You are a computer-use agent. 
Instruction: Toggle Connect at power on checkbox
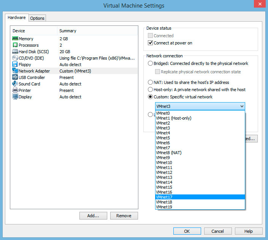(151, 43)
